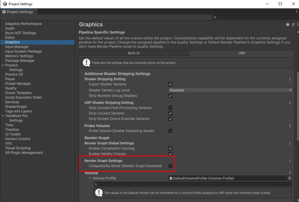The image size is (299, 202).
Task: Open Physics 2D settings
Action: coord(14,74)
